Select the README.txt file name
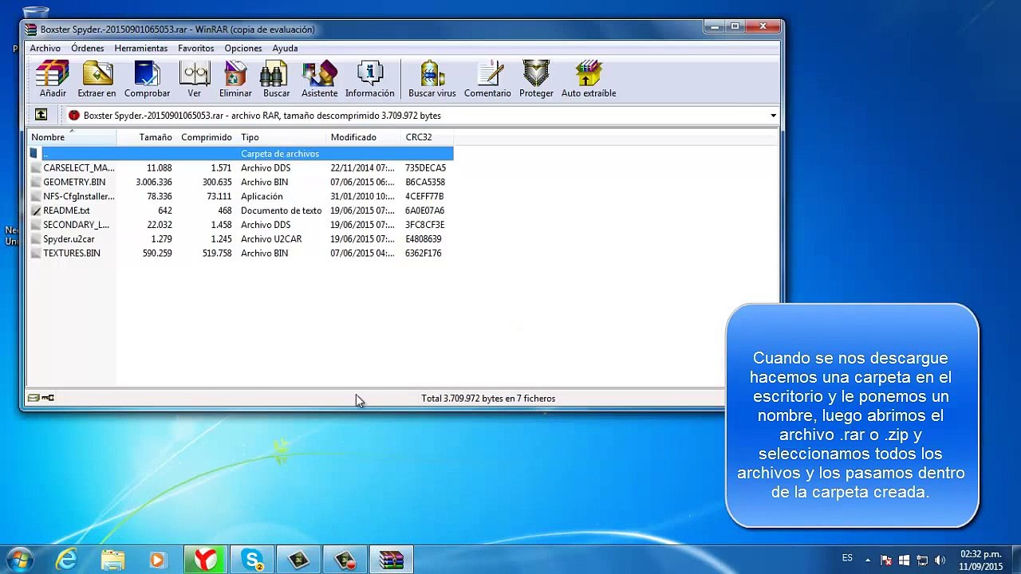This screenshot has height=574, width=1021. (66, 211)
